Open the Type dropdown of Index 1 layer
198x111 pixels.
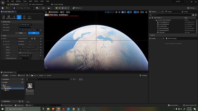tap(25, 55)
